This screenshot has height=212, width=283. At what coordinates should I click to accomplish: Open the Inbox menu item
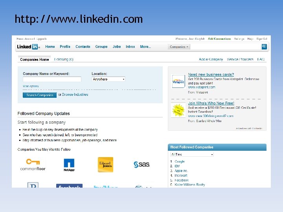(130, 47)
